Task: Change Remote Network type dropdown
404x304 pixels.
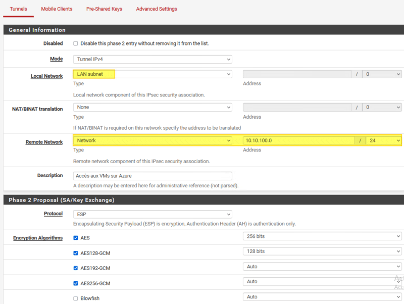Action: [x=153, y=140]
